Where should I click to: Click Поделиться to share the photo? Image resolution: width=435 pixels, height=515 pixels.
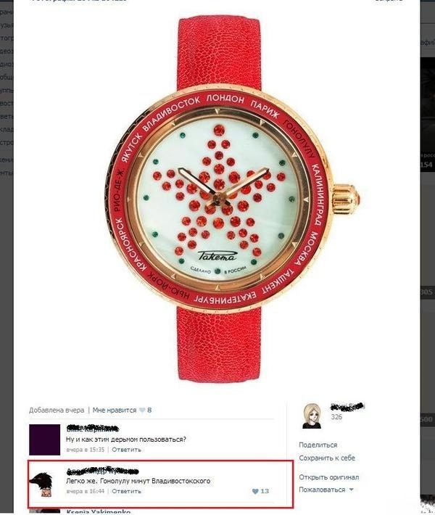tap(318, 445)
